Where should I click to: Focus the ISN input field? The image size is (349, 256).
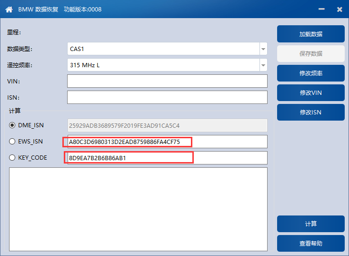(167, 97)
